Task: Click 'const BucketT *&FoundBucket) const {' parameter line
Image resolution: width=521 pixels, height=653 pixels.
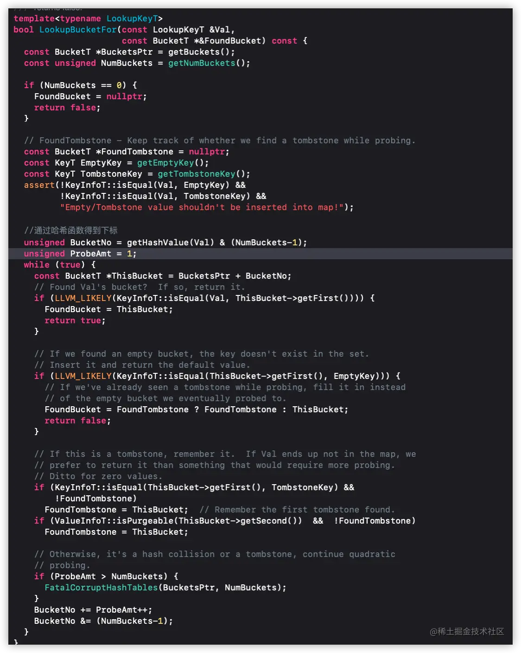Action: pyautogui.click(x=215, y=41)
